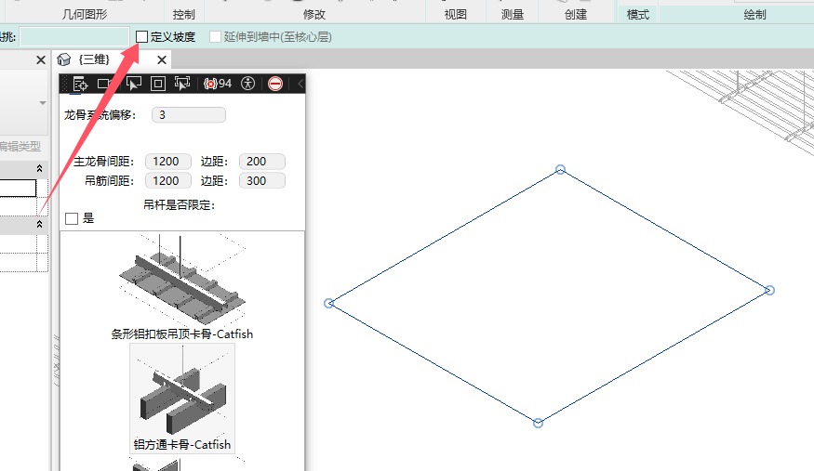Click the red no-entry stop icon
The image size is (814, 471).
275,84
